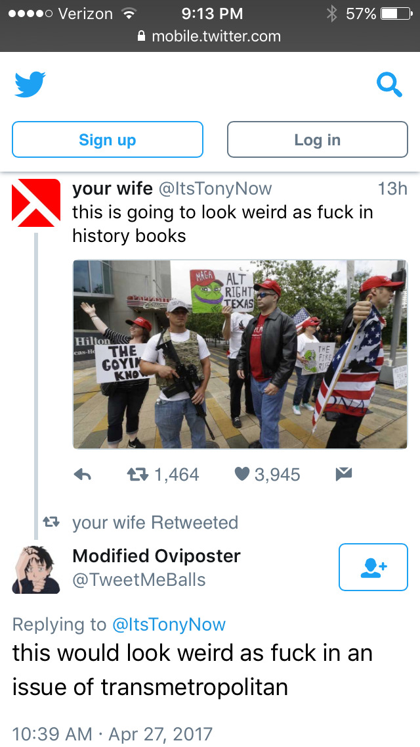Tap the Modified Oviposter display name
This screenshot has width=420, height=747.
point(156,556)
